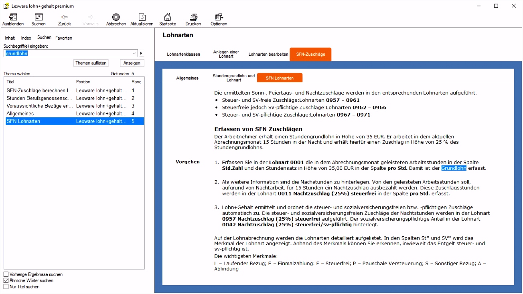Image resolution: width=523 pixels, height=294 pixels.
Task: Select the SFN Lohnarten sub-tab
Action: coord(280,78)
